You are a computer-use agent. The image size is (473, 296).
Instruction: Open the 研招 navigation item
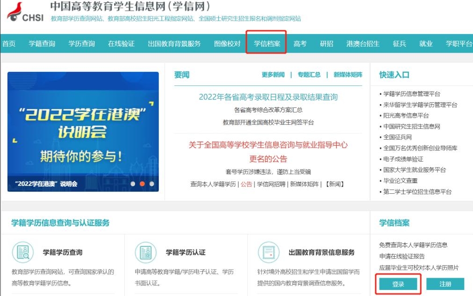[x=326, y=44]
